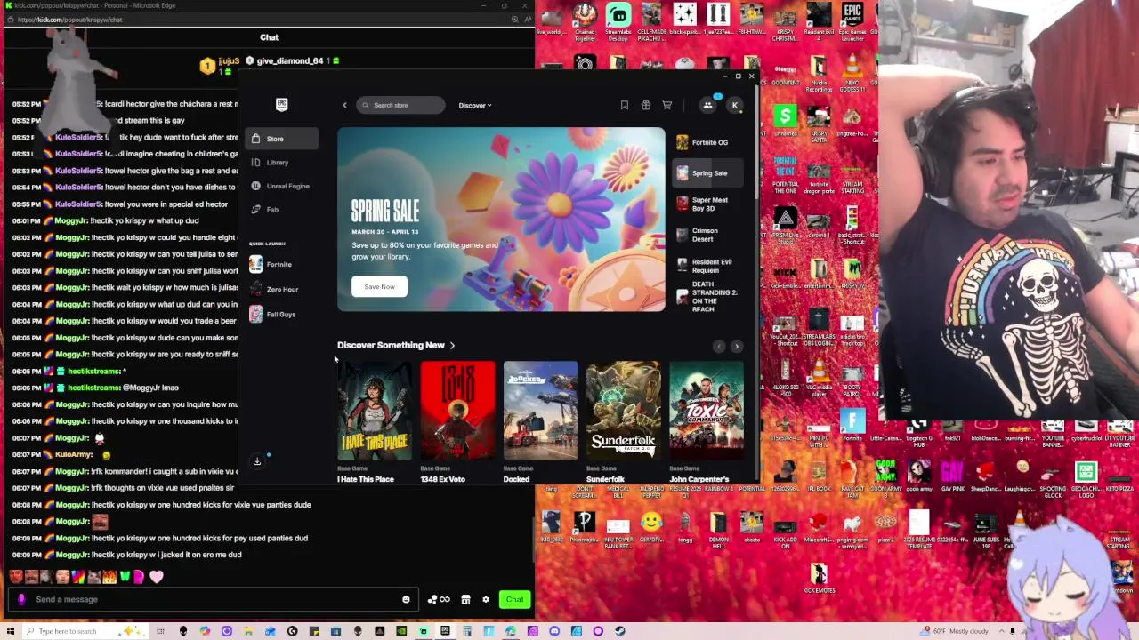Expand Discover Something New section arrow
The width and height of the screenshot is (1139, 640).
pyautogui.click(x=452, y=346)
